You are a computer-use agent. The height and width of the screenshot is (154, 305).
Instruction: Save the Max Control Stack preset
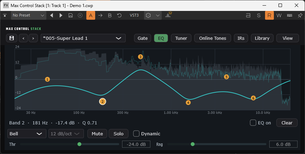[12, 38]
